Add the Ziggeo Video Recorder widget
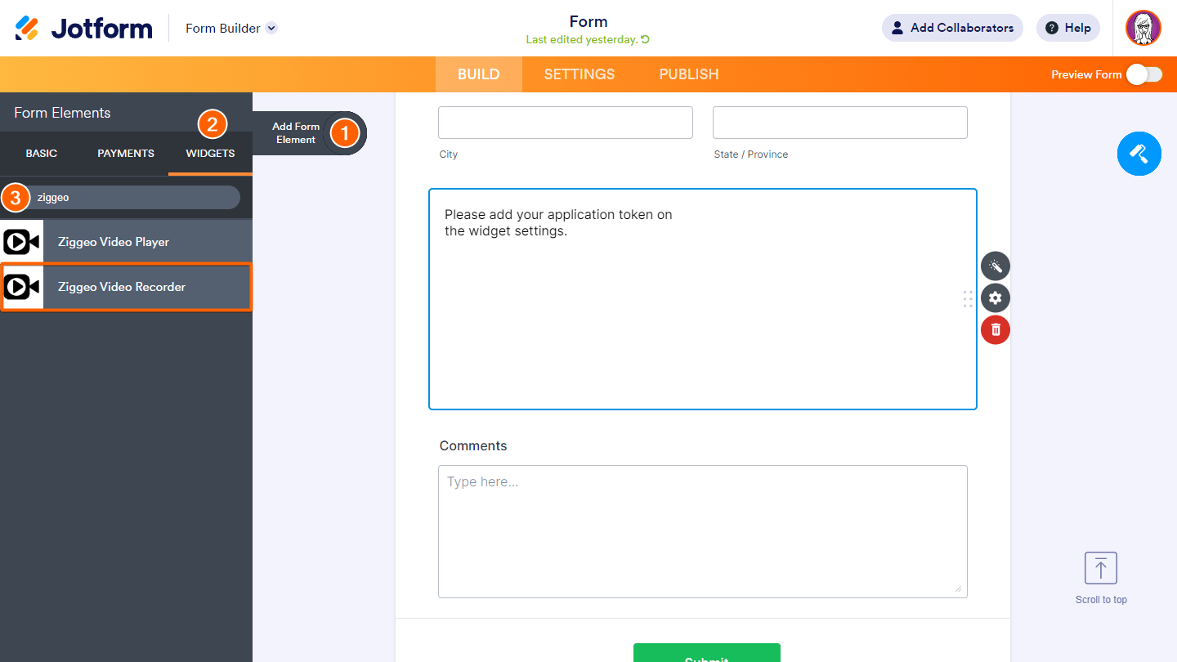 [x=126, y=287]
